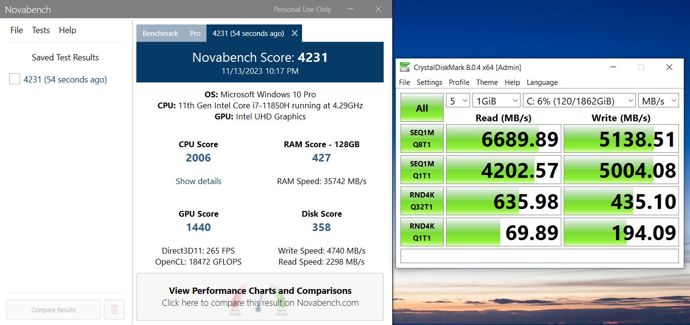The image size is (690, 325).
Task: Open CrystalDiskMark Language menu
Action: pyautogui.click(x=542, y=82)
